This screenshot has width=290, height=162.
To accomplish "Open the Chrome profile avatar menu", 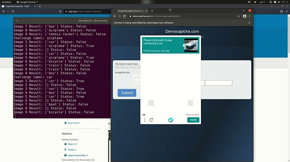I will (244, 16).
